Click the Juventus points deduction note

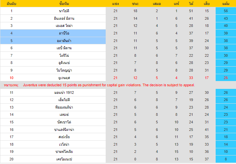tap(109, 85)
